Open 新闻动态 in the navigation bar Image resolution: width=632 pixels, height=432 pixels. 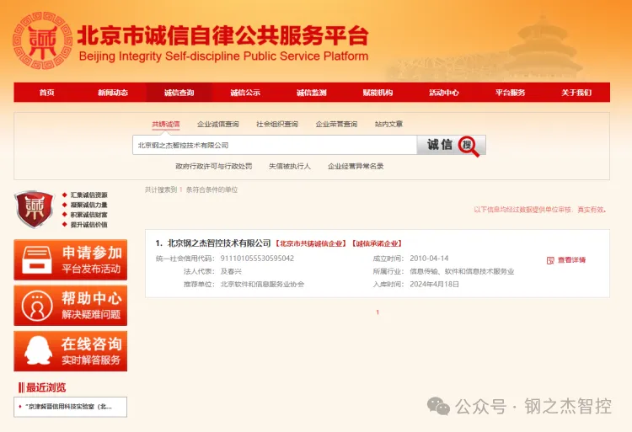coord(112,93)
